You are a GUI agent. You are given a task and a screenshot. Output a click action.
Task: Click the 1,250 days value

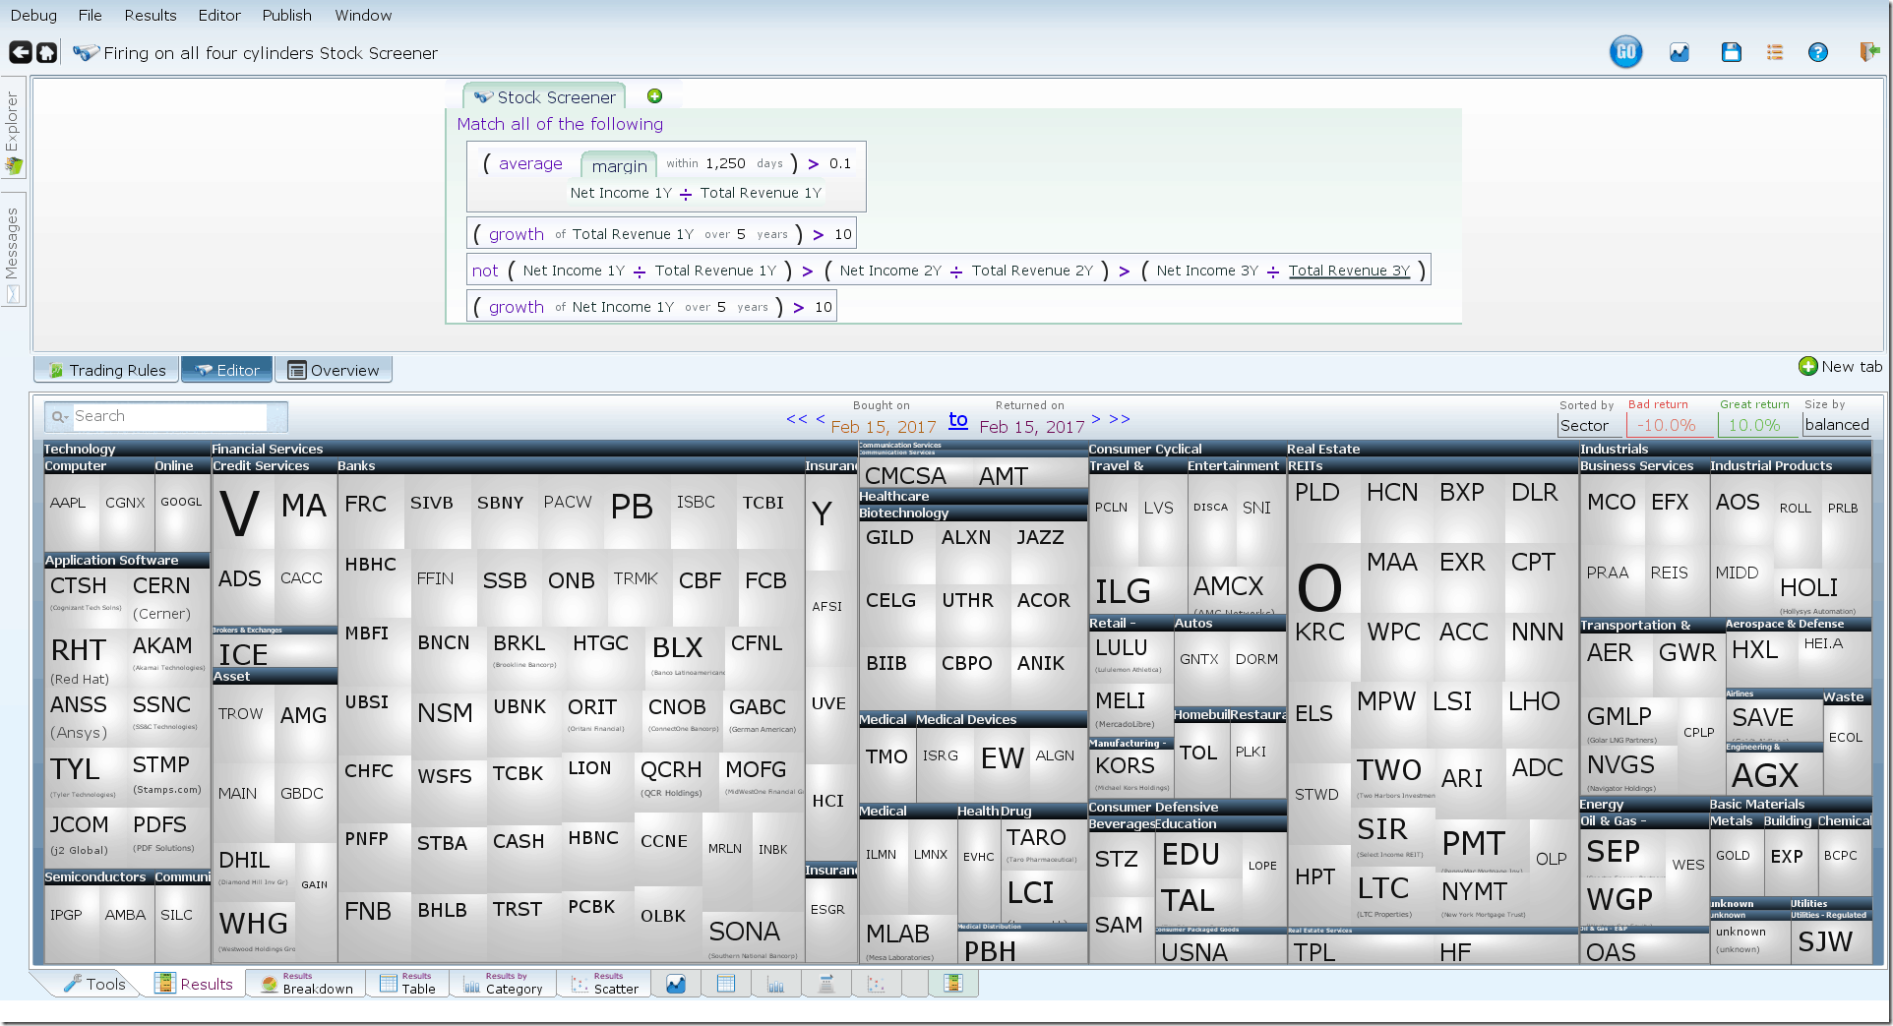pyautogui.click(x=725, y=163)
